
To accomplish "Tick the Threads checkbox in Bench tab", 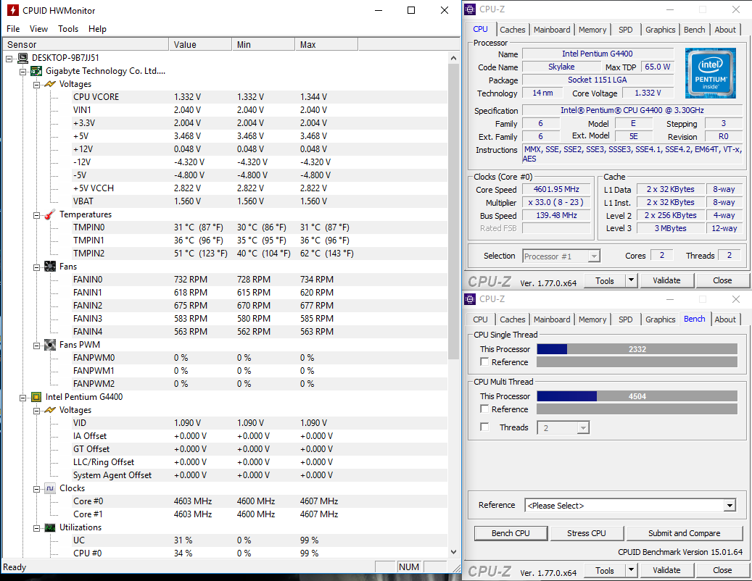I will (484, 427).
